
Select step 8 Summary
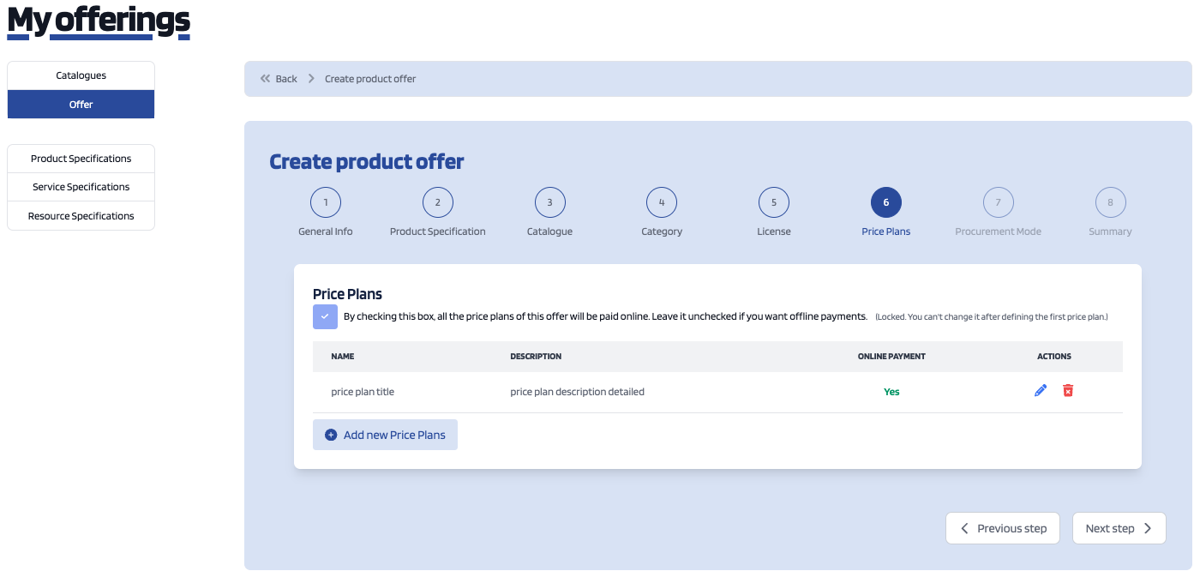(1111, 203)
